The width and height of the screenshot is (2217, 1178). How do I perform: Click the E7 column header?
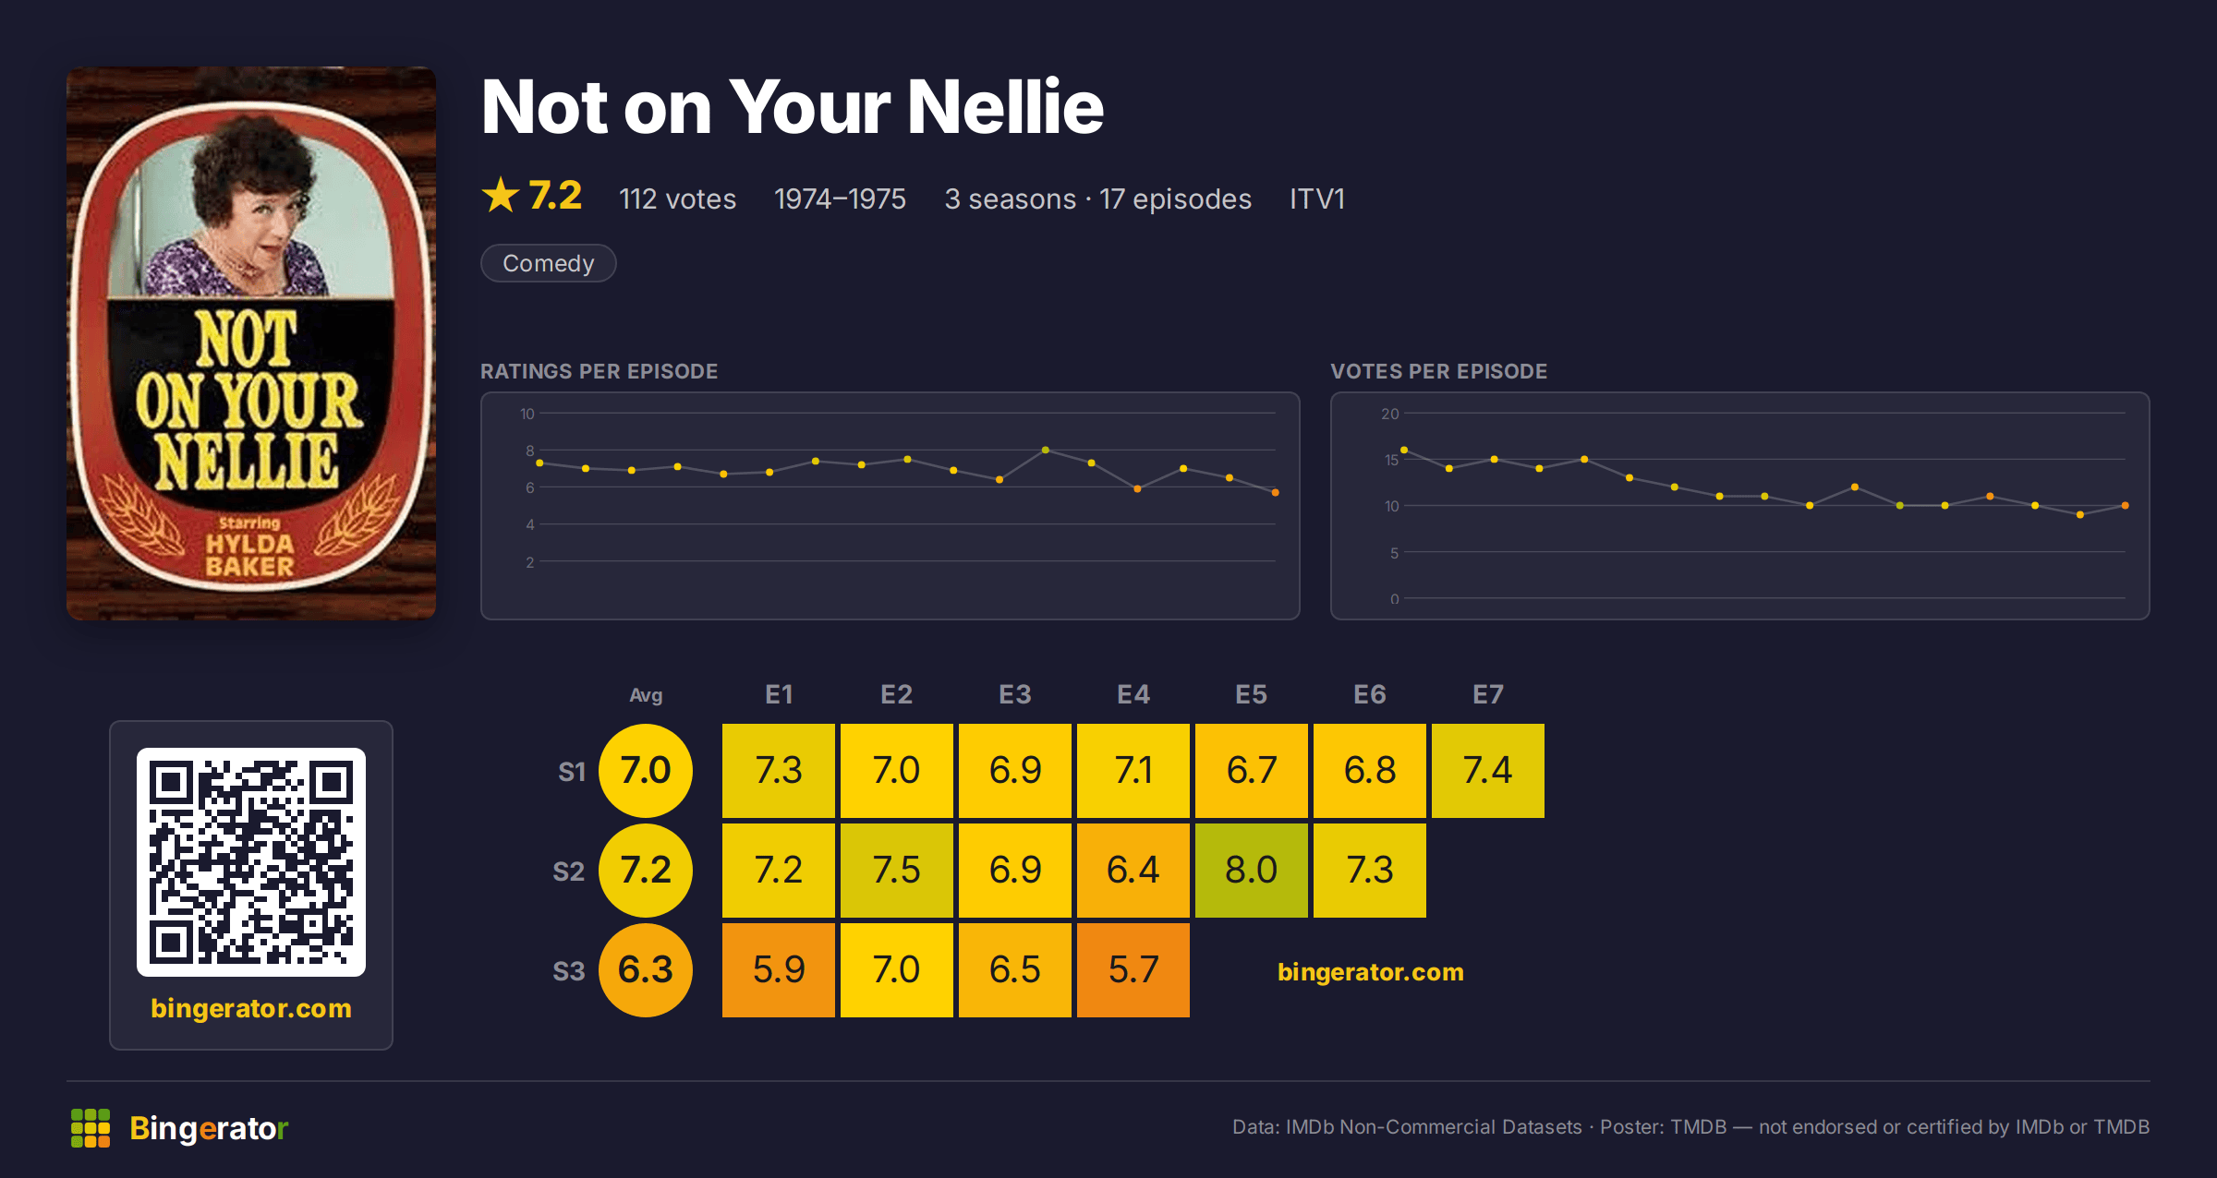(1488, 694)
